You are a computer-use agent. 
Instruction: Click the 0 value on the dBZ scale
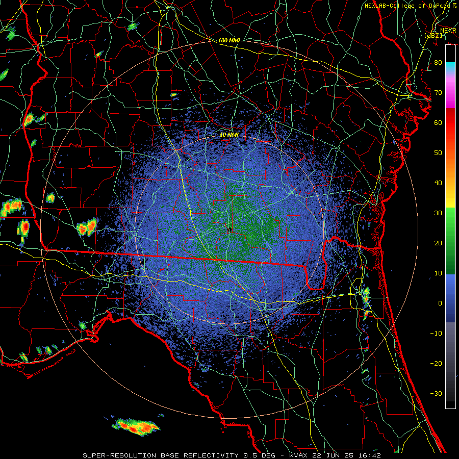coord(440,303)
